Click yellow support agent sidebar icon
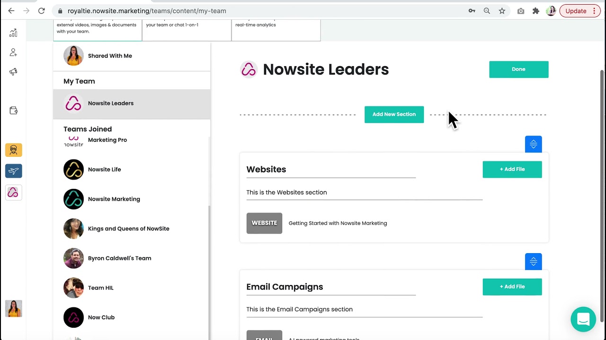The height and width of the screenshot is (340, 606). tap(13, 150)
